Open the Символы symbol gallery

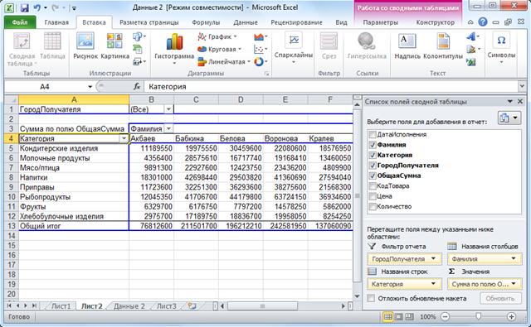[501, 48]
